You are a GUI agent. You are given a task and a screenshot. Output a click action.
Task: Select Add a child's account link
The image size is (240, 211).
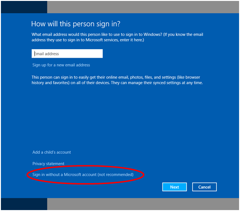coord(52,152)
